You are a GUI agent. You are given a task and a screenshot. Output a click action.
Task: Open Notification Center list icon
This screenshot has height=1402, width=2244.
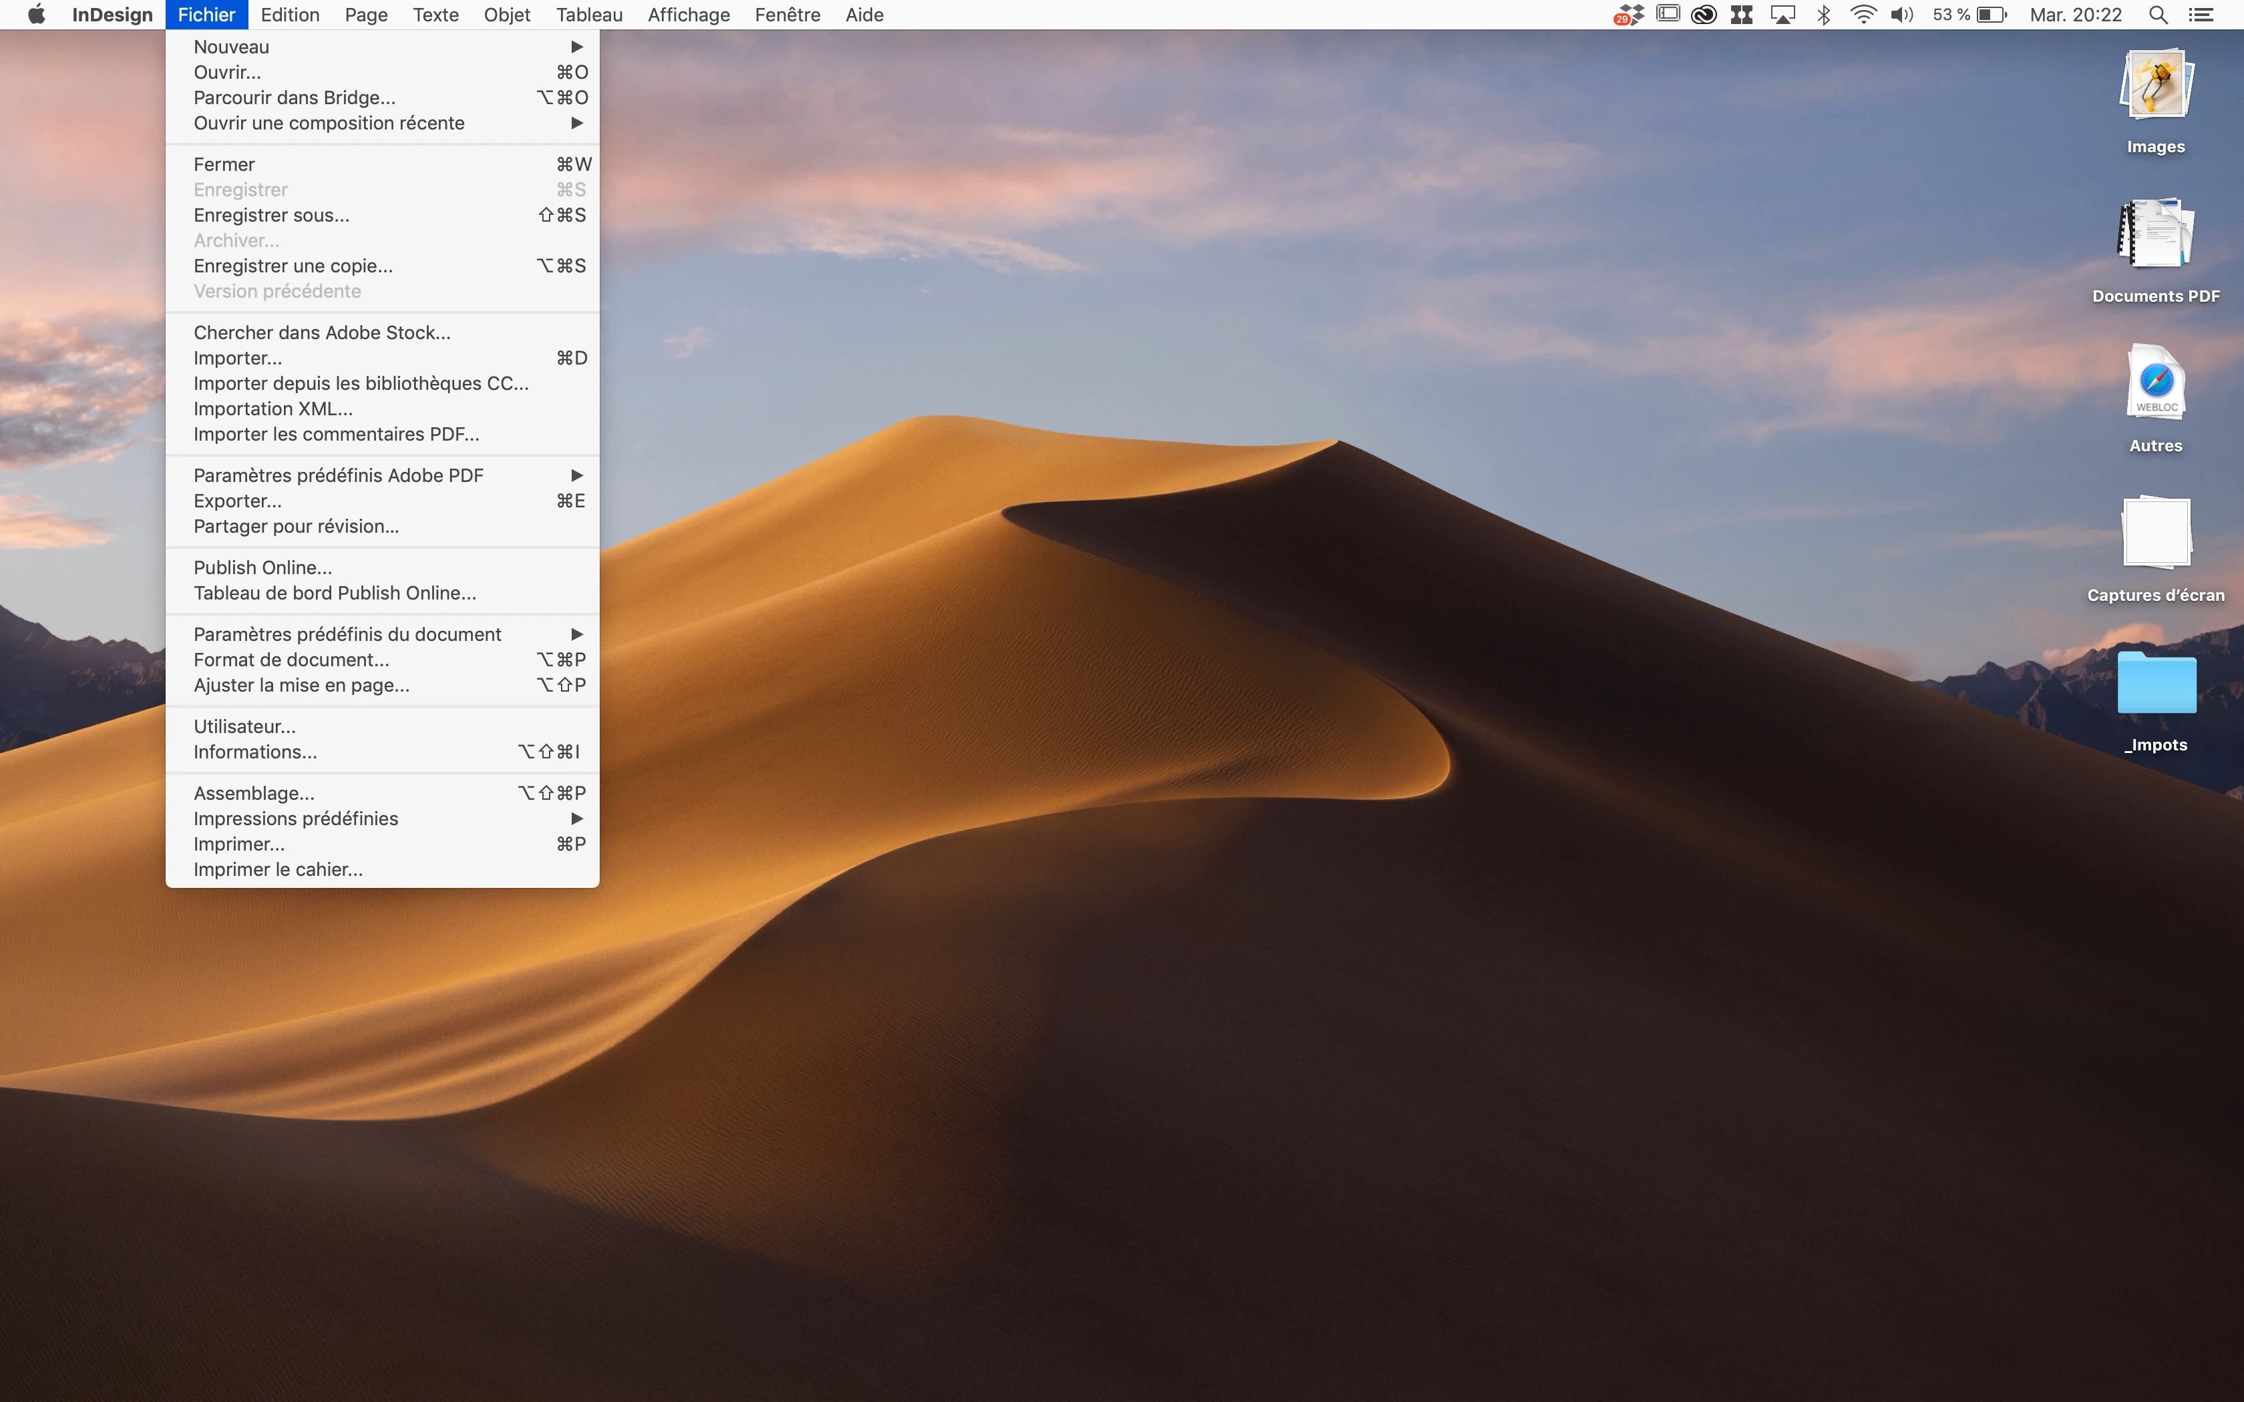(2201, 15)
